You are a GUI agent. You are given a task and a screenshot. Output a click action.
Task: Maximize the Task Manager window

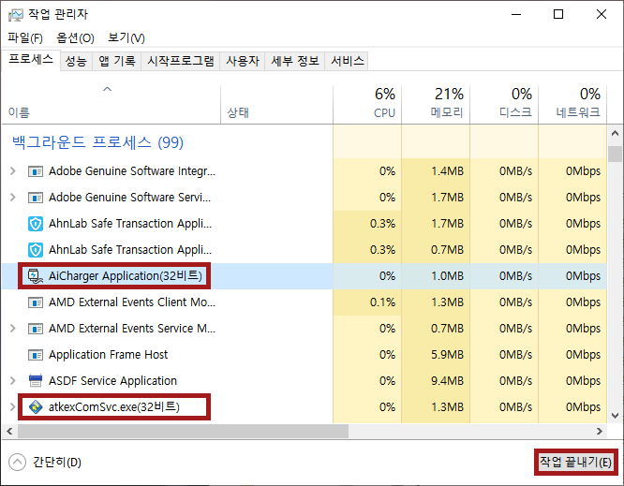point(558,15)
